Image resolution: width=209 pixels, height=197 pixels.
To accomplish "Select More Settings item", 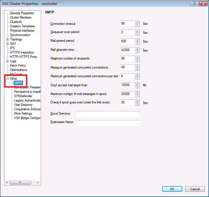I will pyautogui.click(x=23, y=113).
